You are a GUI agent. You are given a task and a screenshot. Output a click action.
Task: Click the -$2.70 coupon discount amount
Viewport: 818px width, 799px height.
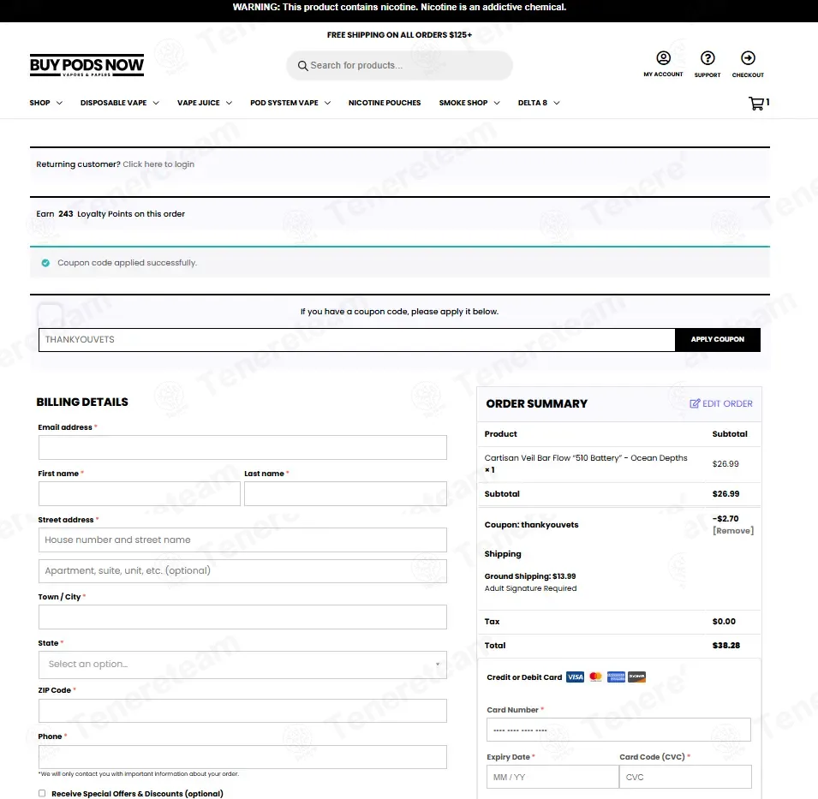[725, 518]
